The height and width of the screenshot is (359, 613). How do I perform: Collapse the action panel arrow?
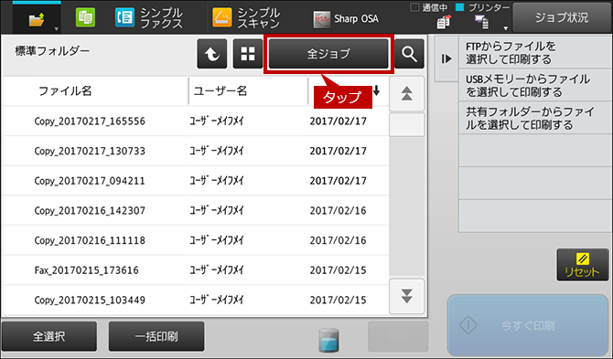coord(446,59)
